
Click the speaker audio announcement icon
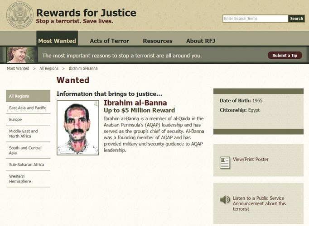(x=225, y=200)
